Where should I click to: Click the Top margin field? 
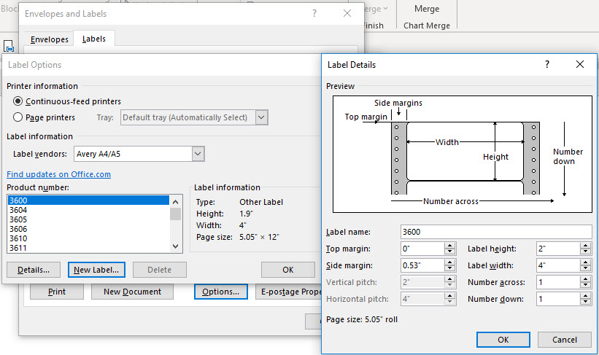422,249
